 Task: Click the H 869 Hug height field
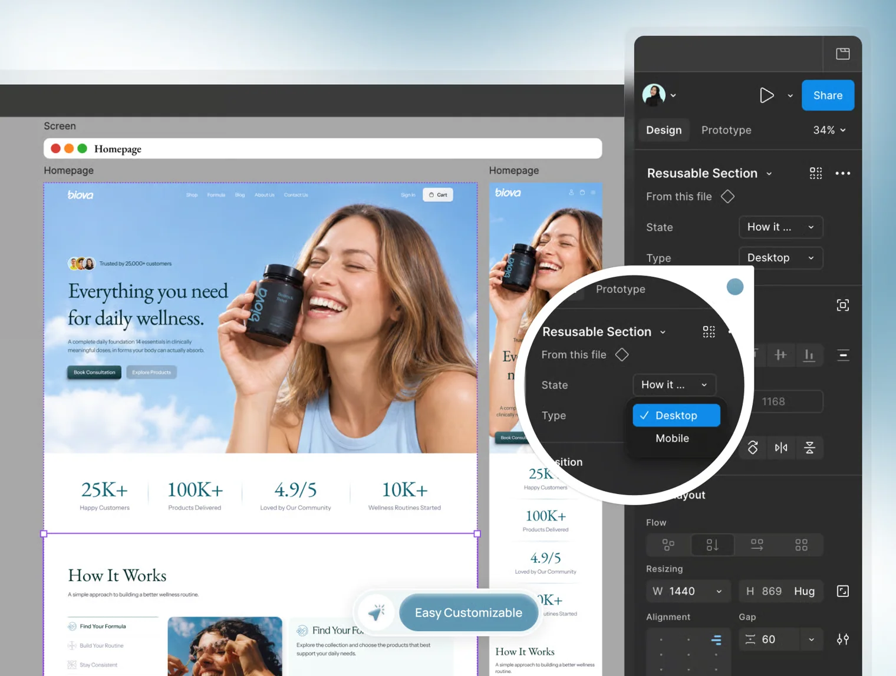[780, 591]
